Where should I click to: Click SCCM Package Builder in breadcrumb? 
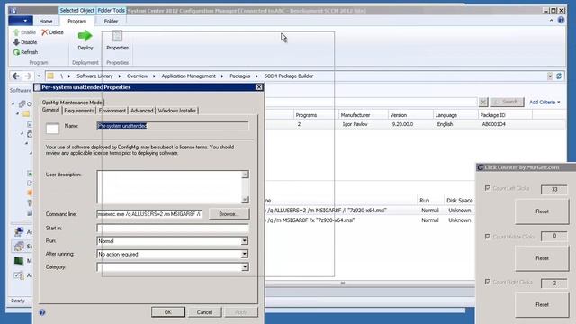pyautogui.click(x=289, y=76)
